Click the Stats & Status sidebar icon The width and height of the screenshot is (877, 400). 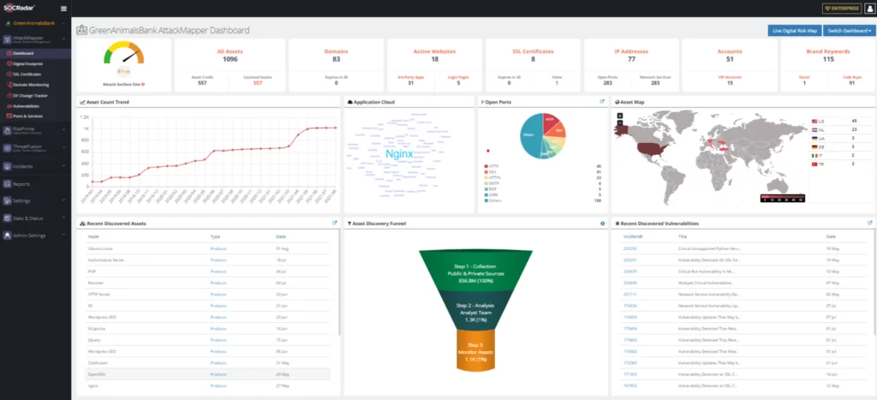7,218
